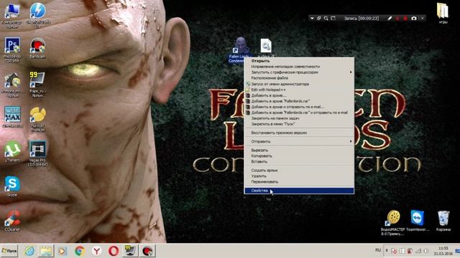Screen dimensions: 460x258
Task: Select 'Закрепить в меню "Пуск"' entry
Action: 299,124
